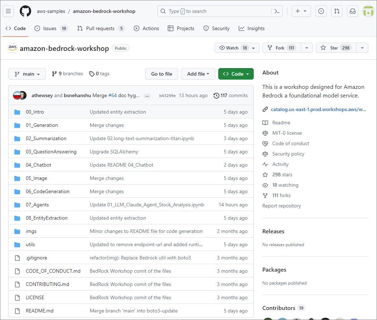The width and height of the screenshot is (377, 320).
Task: View the 9 branches link
Action: click(67, 73)
